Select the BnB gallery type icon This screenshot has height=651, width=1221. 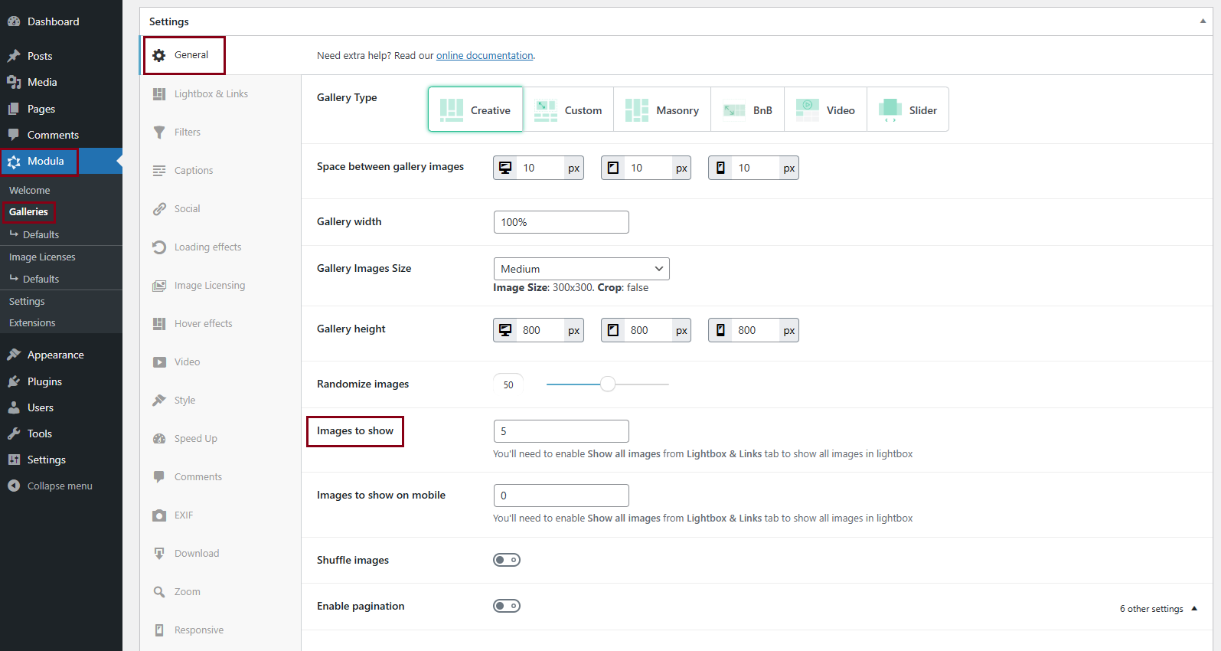pos(733,110)
